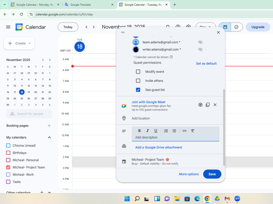Open More options for the event
Viewport: 273px width, 204px height.
pos(189,174)
